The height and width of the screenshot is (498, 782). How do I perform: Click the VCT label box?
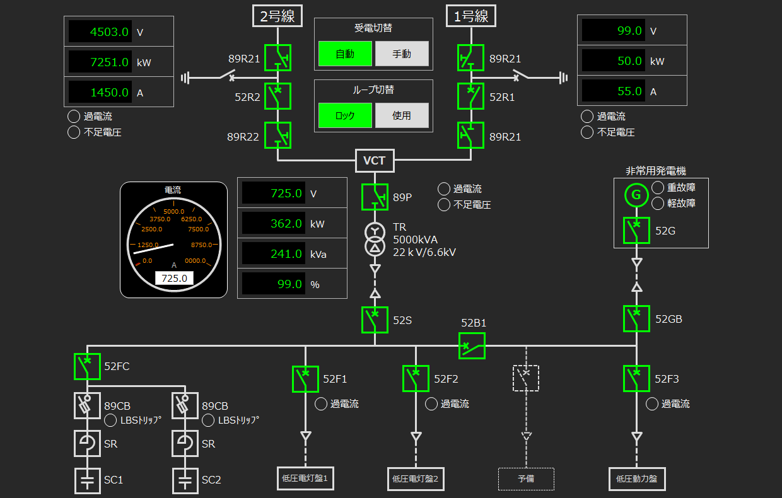(x=375, y=161)
